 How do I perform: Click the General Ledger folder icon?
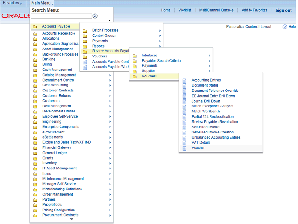coord(35,153)
